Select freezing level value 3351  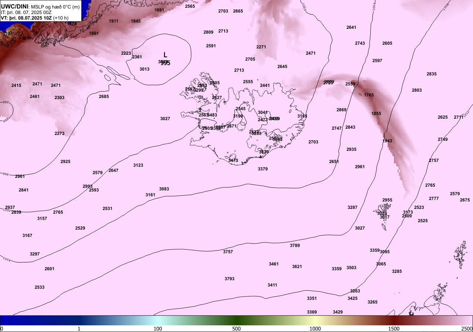(312, 298)
